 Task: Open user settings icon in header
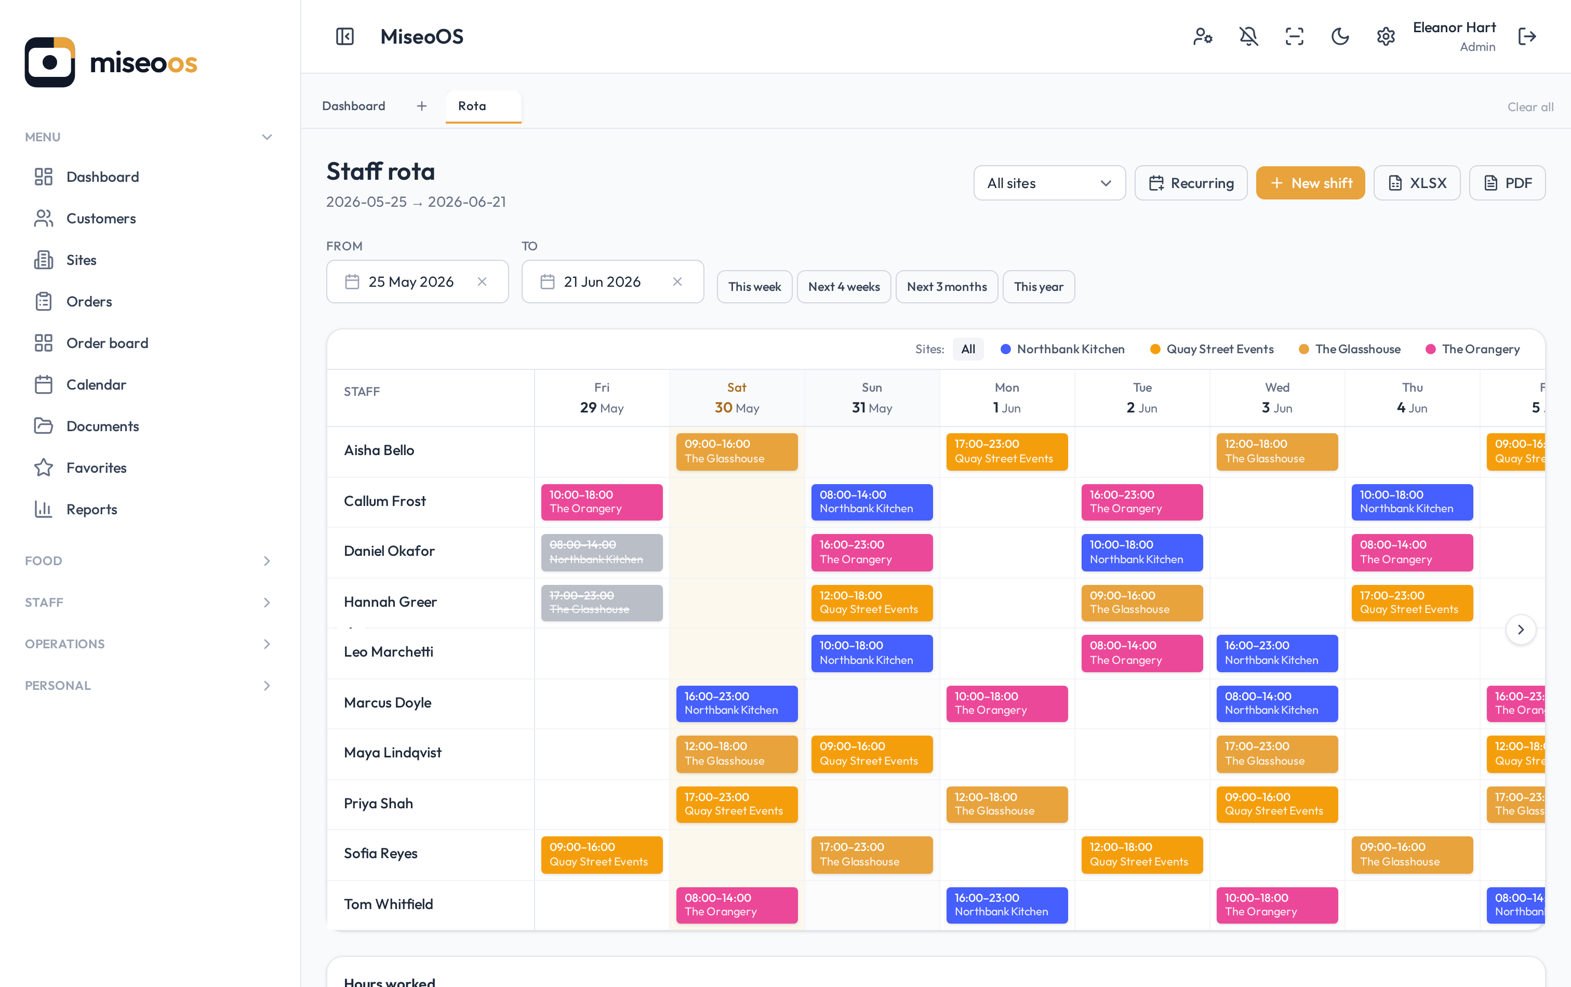(1202, 36)
